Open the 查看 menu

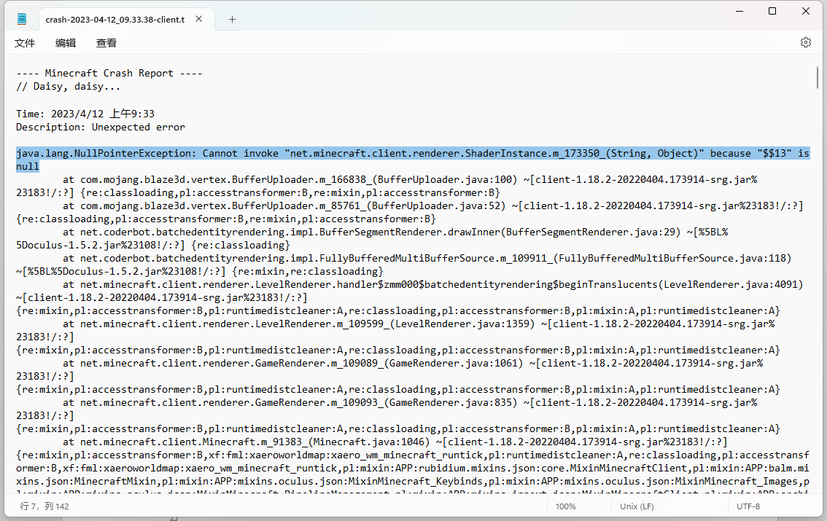[106, 43]
